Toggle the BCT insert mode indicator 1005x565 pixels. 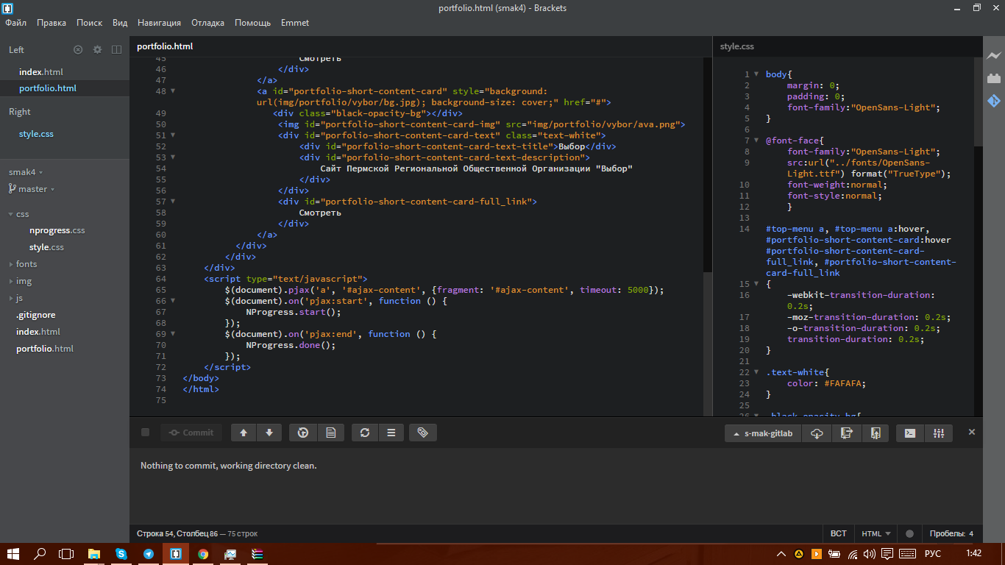[838, 533]
